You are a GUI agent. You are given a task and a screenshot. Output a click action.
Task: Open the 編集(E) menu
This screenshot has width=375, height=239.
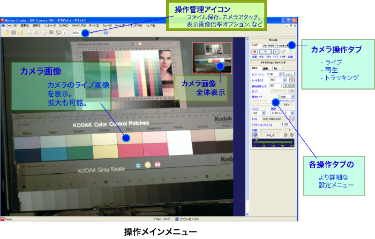click(x=25, y=26)
